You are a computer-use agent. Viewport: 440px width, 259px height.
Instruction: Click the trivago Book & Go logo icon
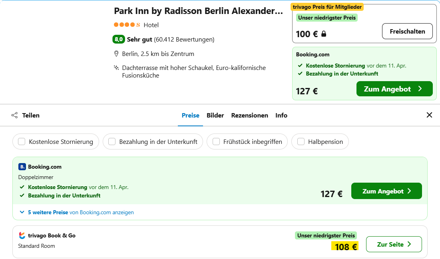(22, 235)
